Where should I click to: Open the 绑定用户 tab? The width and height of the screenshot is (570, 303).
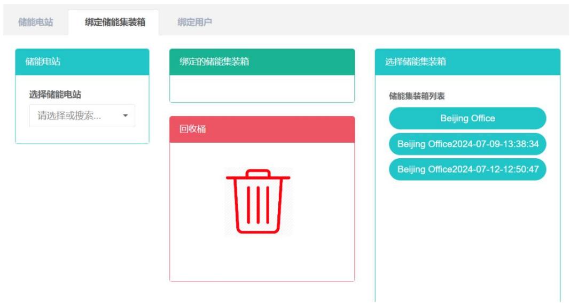pos(194,22)
